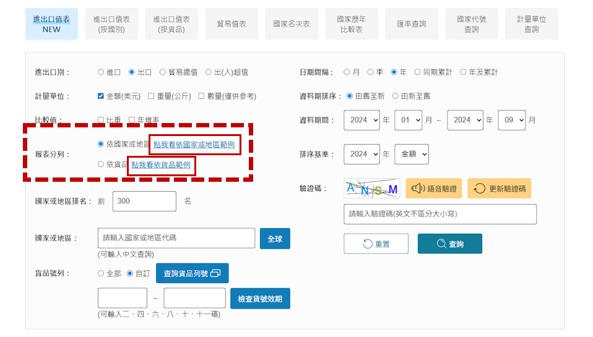
Task: Select the 出(入)超值 radio option
Action: [209, 72]
